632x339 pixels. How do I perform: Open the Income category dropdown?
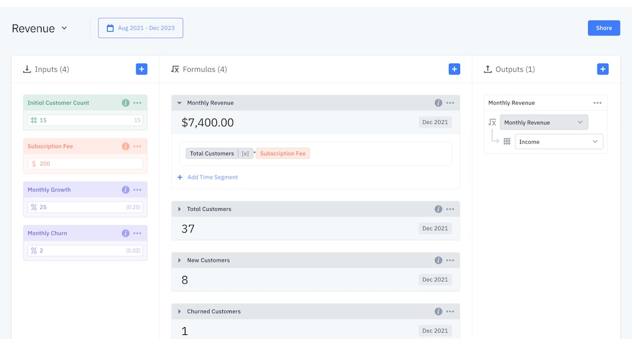tap(558, 141)
